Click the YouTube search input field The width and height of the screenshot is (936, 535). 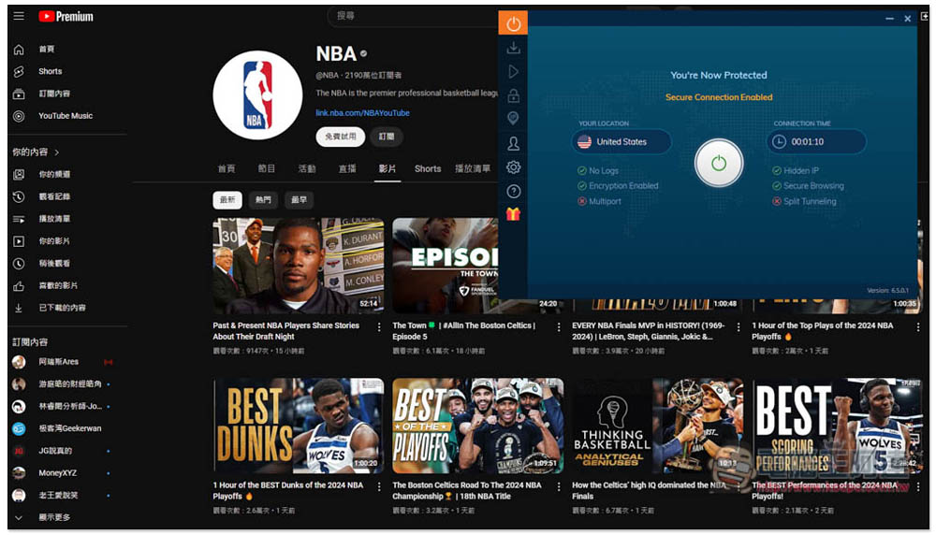coord(412,16)
